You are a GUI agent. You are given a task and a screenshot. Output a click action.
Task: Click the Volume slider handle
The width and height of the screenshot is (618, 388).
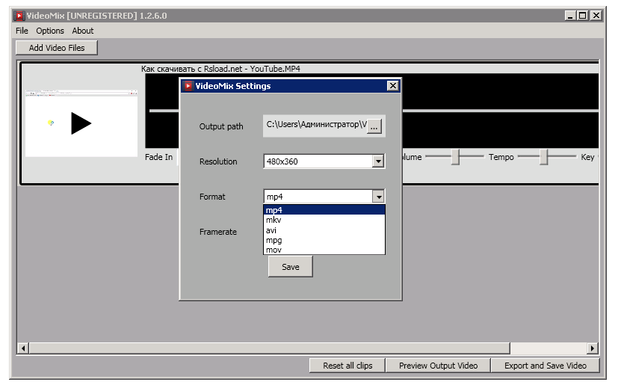click(455, 157)
